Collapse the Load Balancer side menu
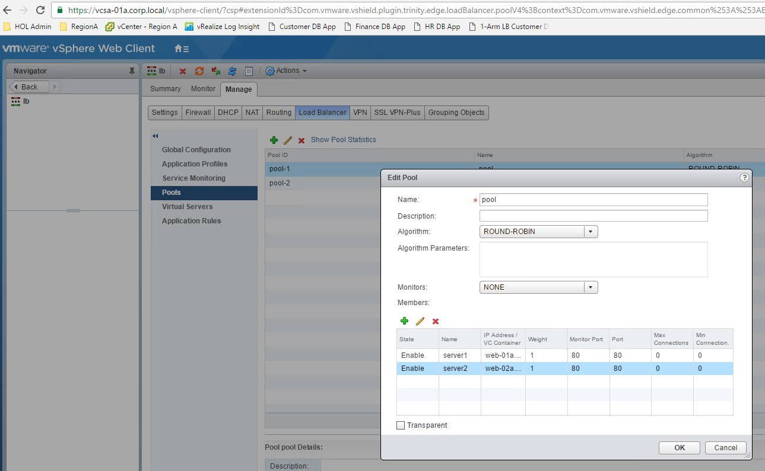Viewport: 765px width, 471px height. click(x=155, y=136)
